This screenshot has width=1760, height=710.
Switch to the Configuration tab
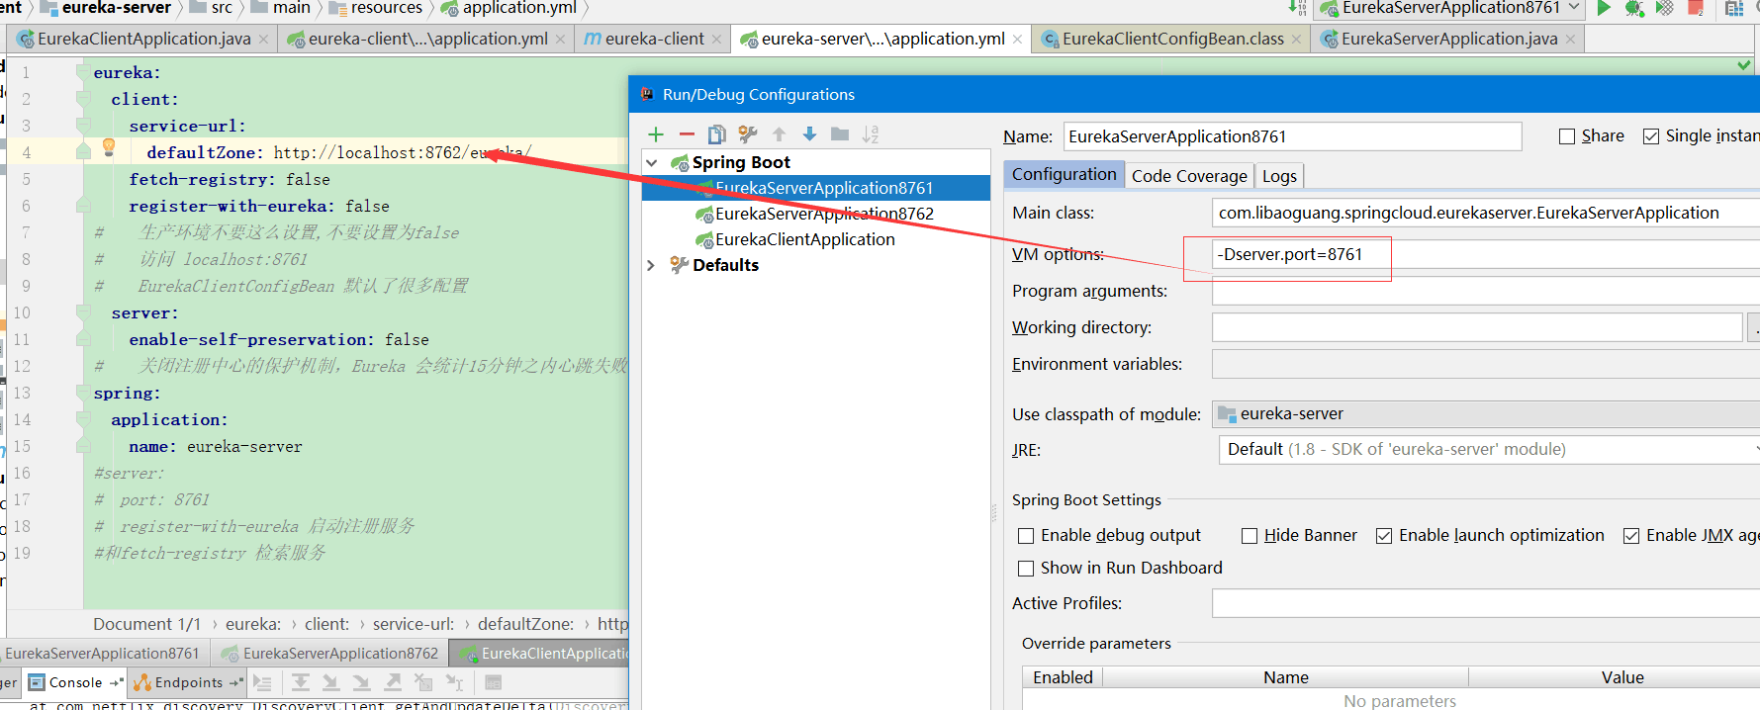tap(1064, 174)
